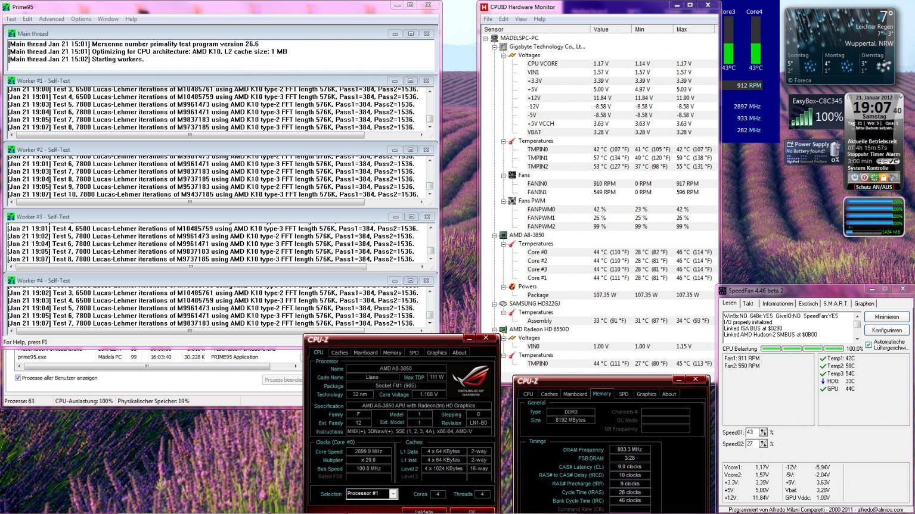Toggle 'Automatische Lüftergeschwindigkeit' checkbox in SpeedFan
Image resolution: width=915 pixels, height=514 pixels.
(868, 345)
